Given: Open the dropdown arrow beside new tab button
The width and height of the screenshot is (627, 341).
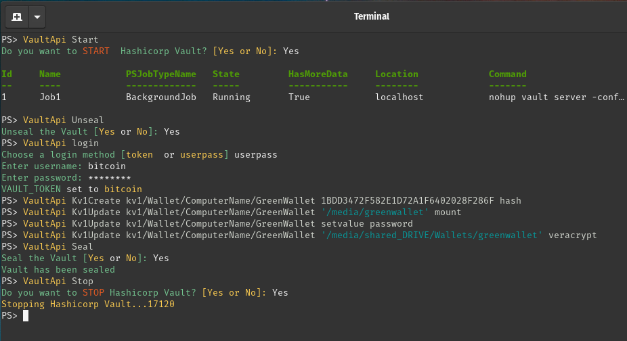Looking at the screenshot, I should click(37, 16).
